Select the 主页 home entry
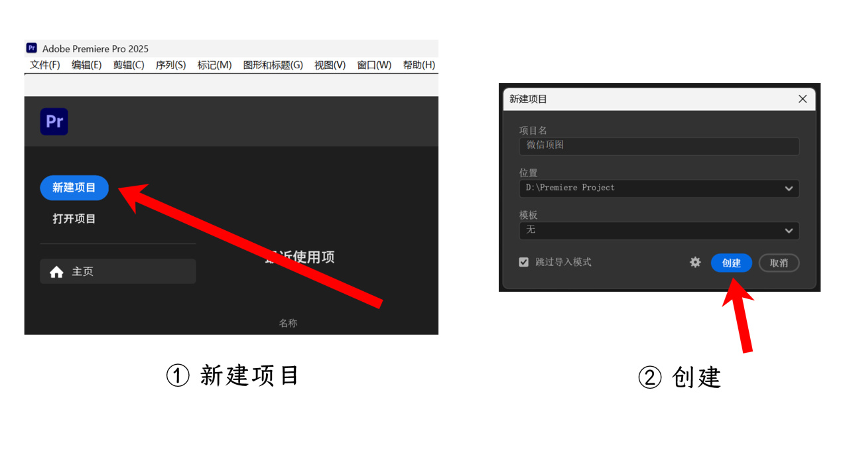This screenshot has height=453, width=849. pyautogui.click(x=118, y=272)
